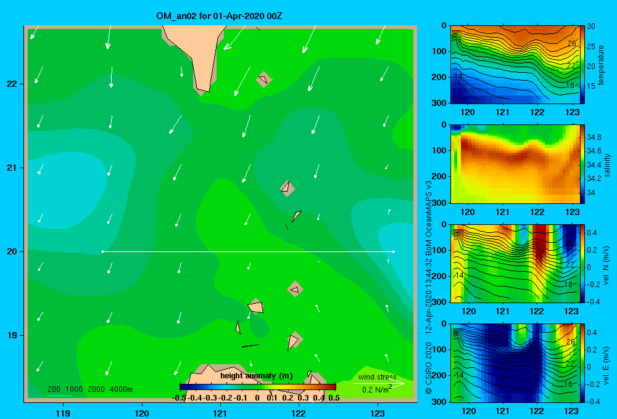This screenshot has width=617, height=419.
Task: Click the '200' depth label on the vel. N plot
Action: pyautogui.click(x=439, y=276)
